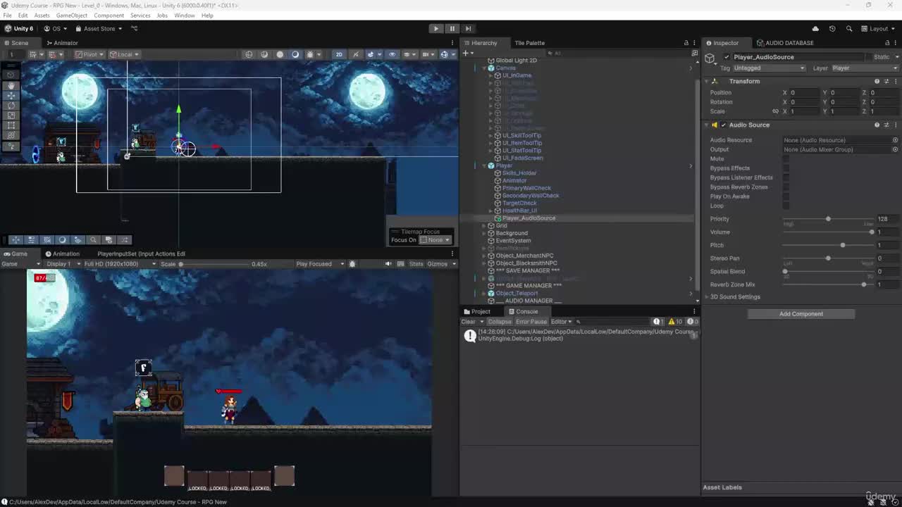Adjust the Priority slider handle

[828, 219]
